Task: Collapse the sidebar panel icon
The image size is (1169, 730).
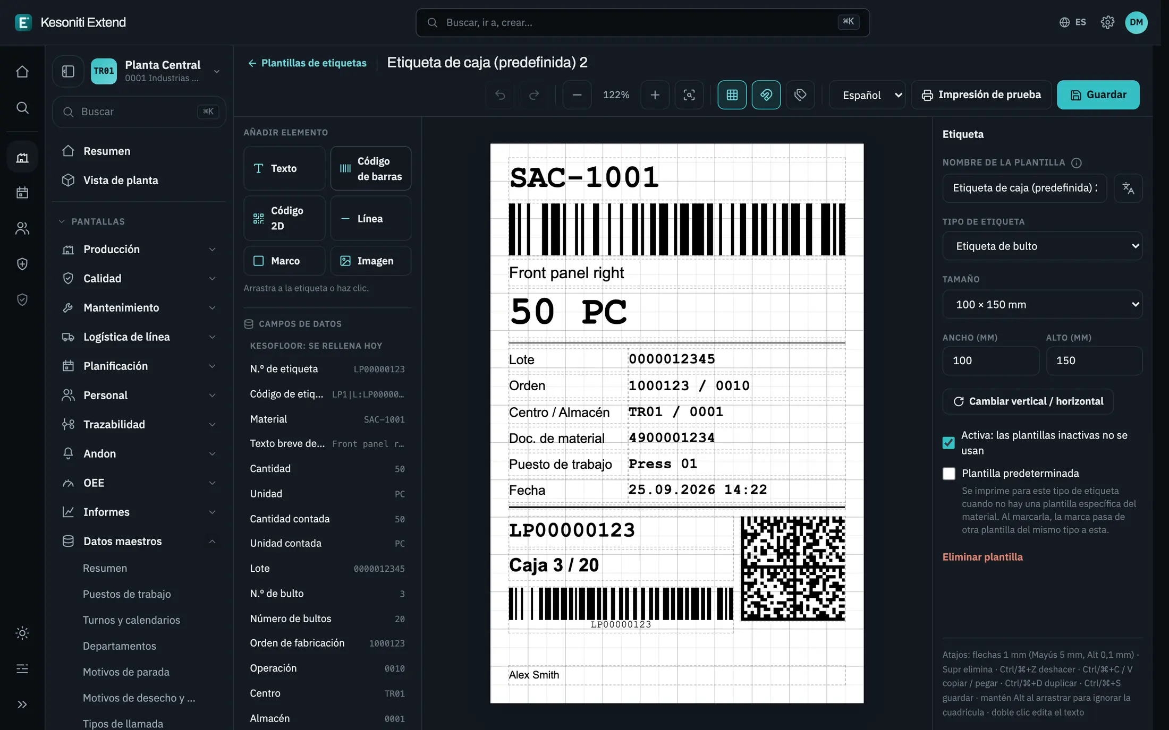Action: [x=68, y=71]
